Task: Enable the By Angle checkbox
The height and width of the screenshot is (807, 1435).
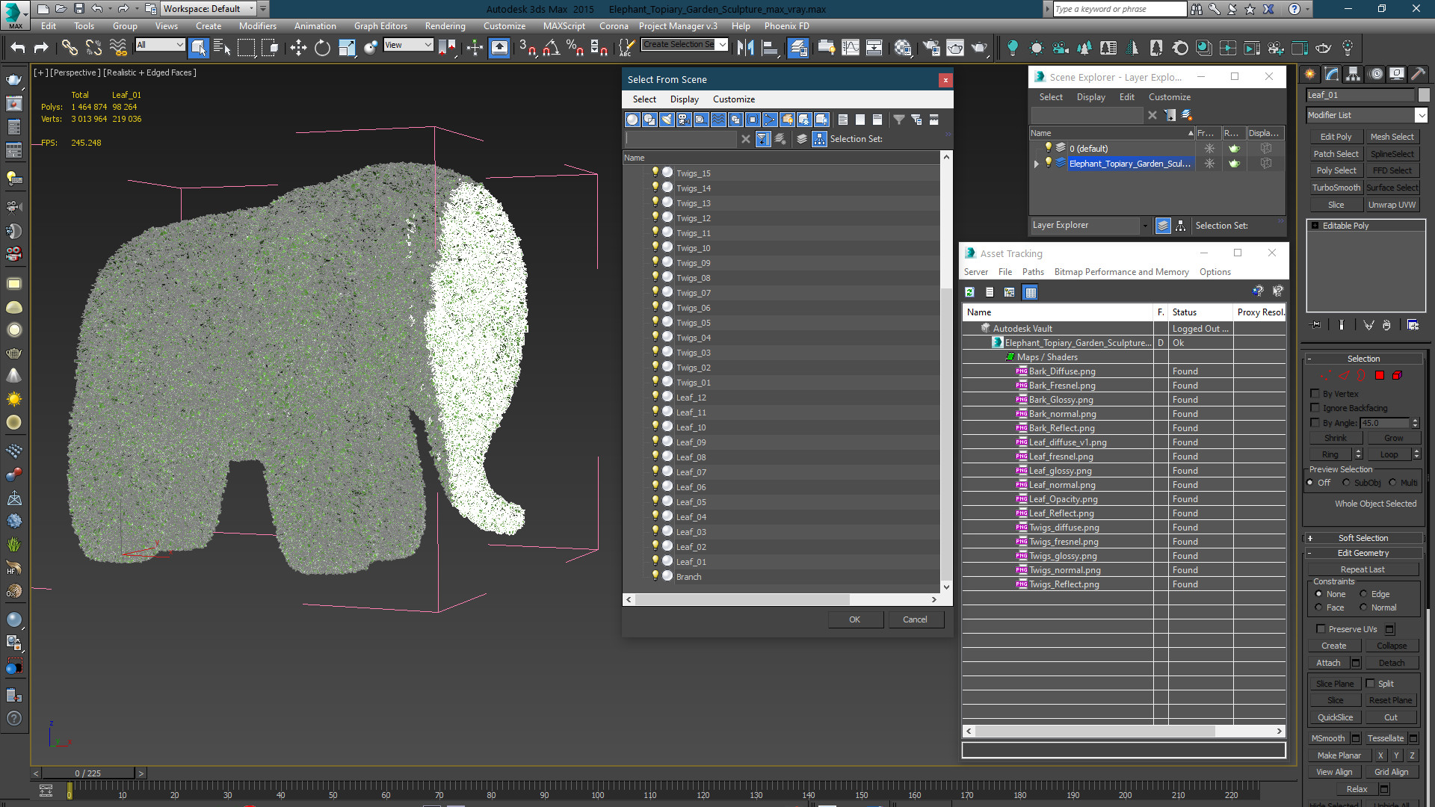Action: tap(1315, 422)
